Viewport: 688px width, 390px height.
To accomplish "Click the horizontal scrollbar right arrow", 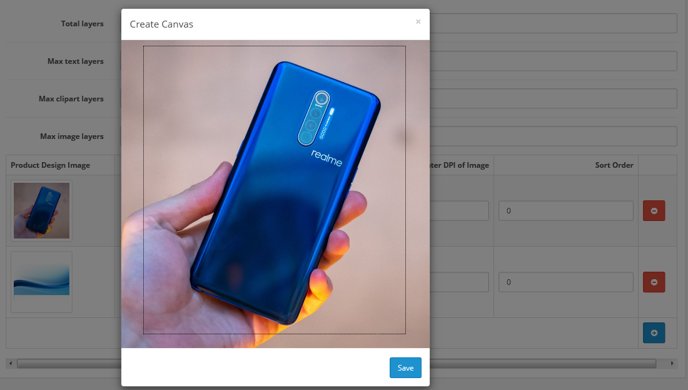I will click(x=672, y=363).
